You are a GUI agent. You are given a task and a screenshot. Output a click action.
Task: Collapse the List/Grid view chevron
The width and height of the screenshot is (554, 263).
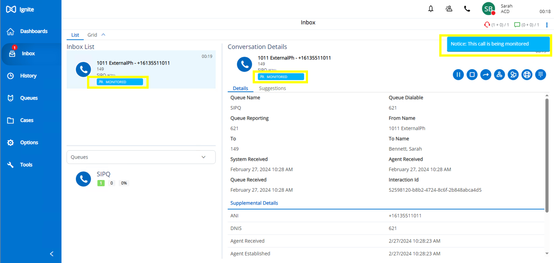(103, 35)
